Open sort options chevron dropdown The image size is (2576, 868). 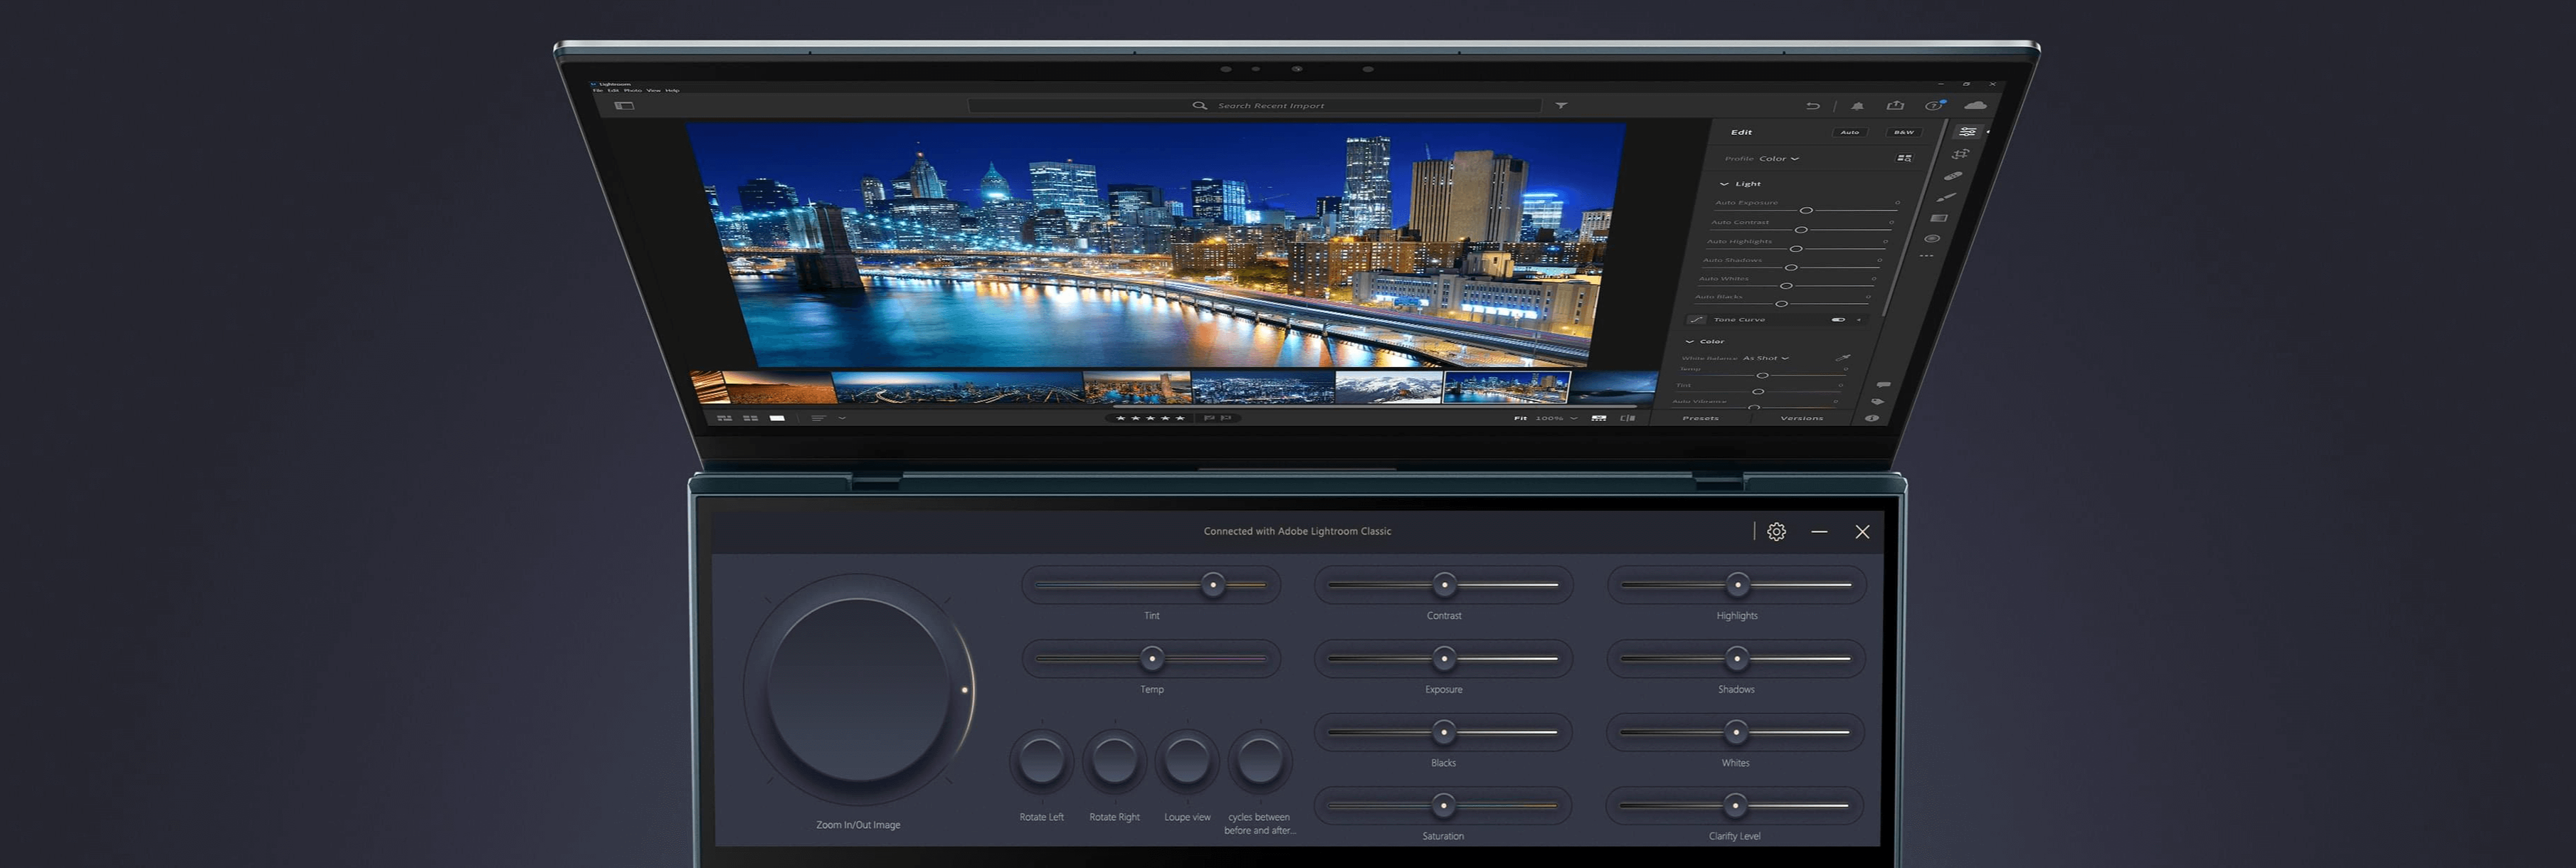pyautogui.click(x=842, y=418)
